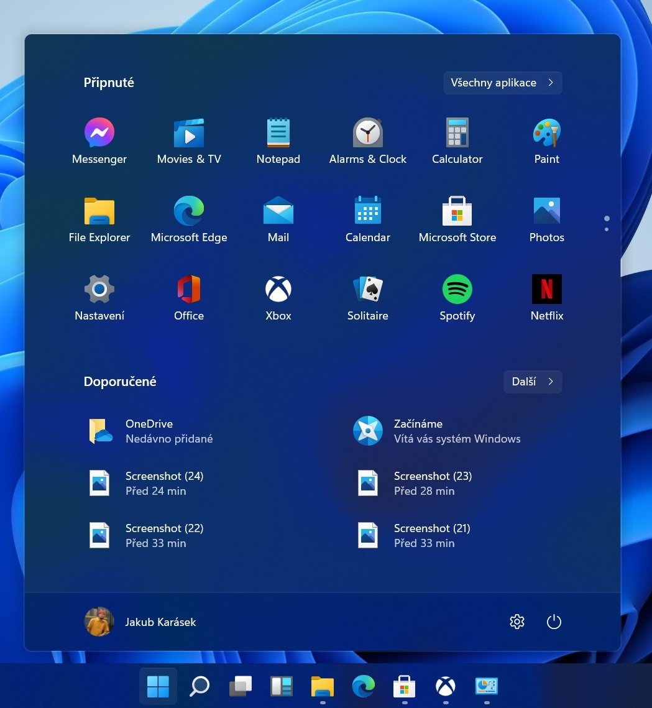This screenshot has width=652, height=708.
Task: Launch the Photos app
Action: (546, 219)
